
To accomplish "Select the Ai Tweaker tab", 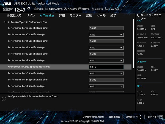I will pos(47,15).
